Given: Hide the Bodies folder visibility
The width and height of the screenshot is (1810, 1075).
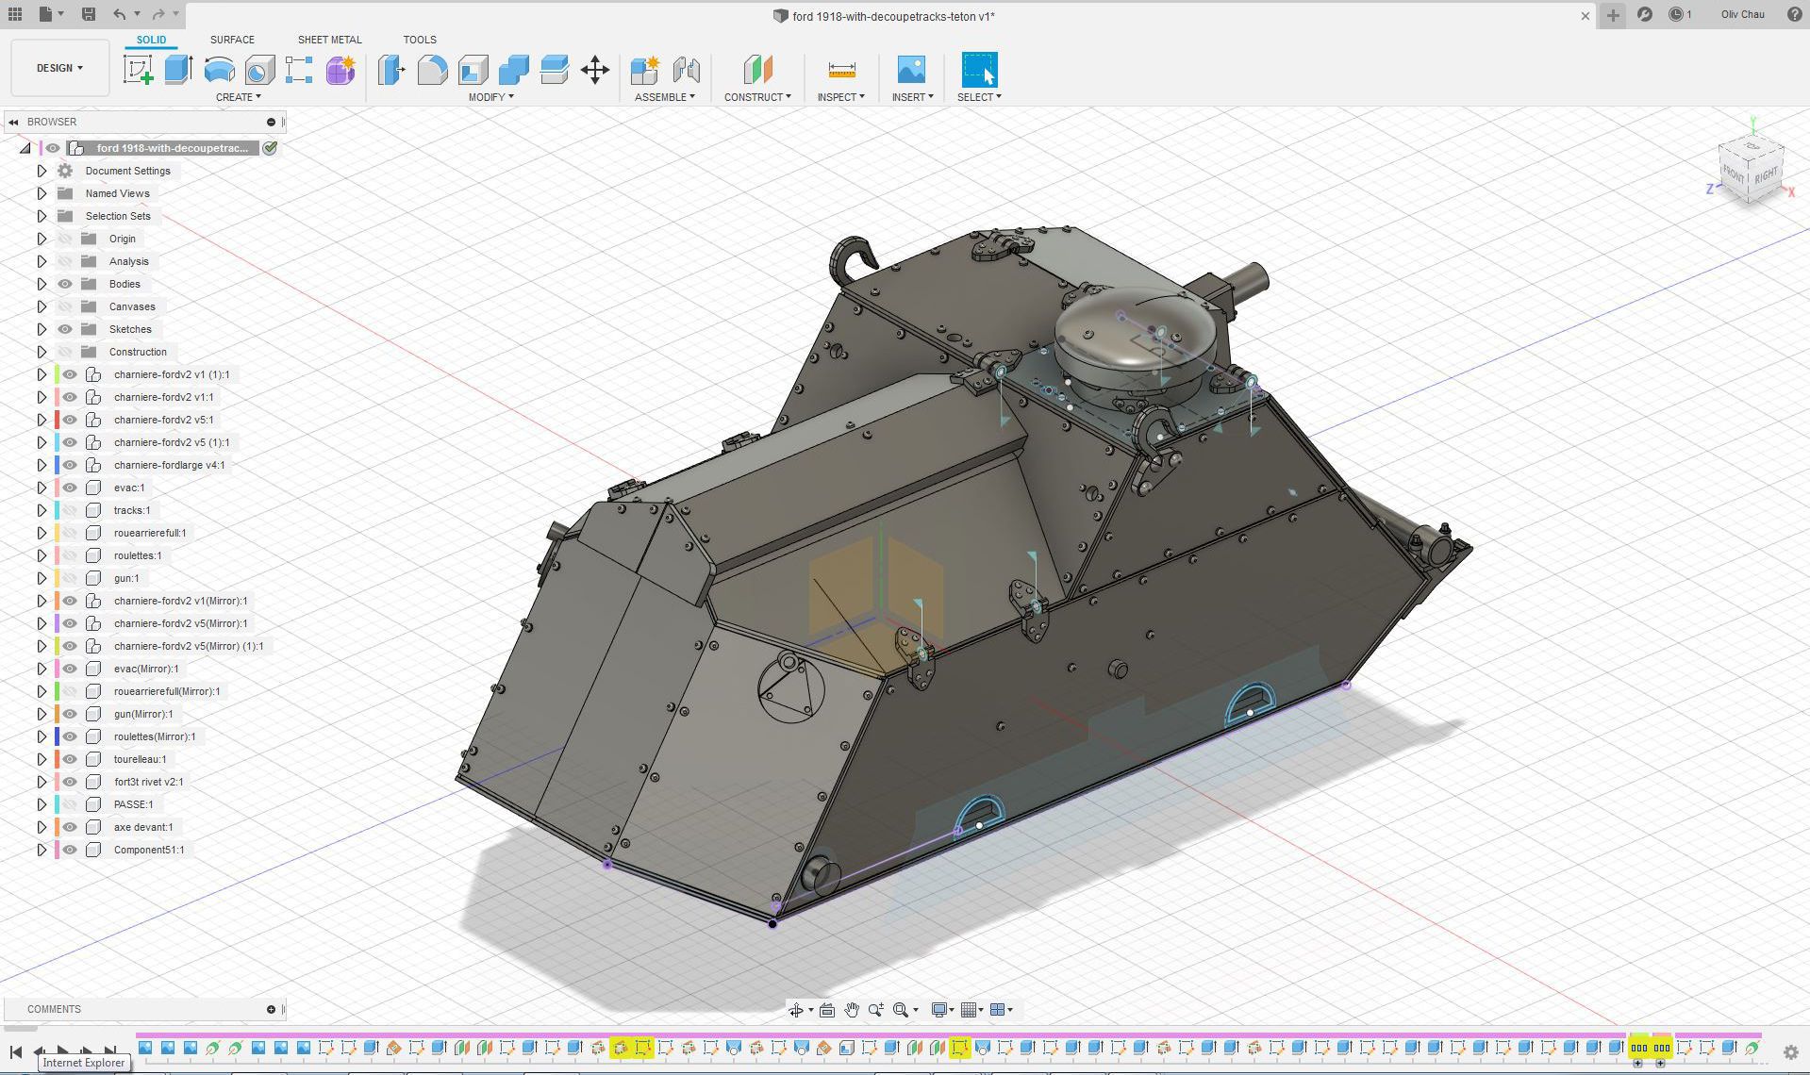Looking at the screenshot, I should (65, 284).
